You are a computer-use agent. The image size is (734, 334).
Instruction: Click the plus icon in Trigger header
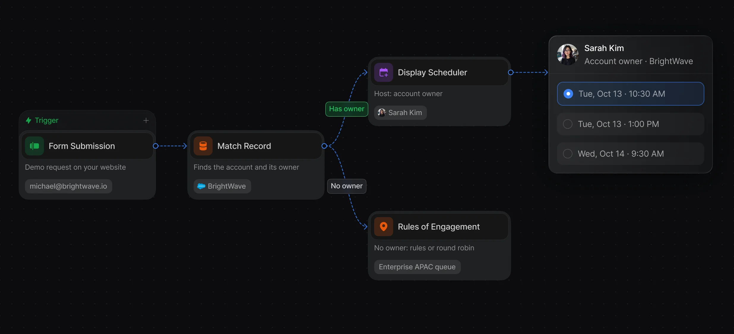146,120
